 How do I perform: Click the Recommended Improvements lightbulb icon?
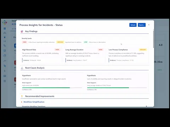click(22, 96)
